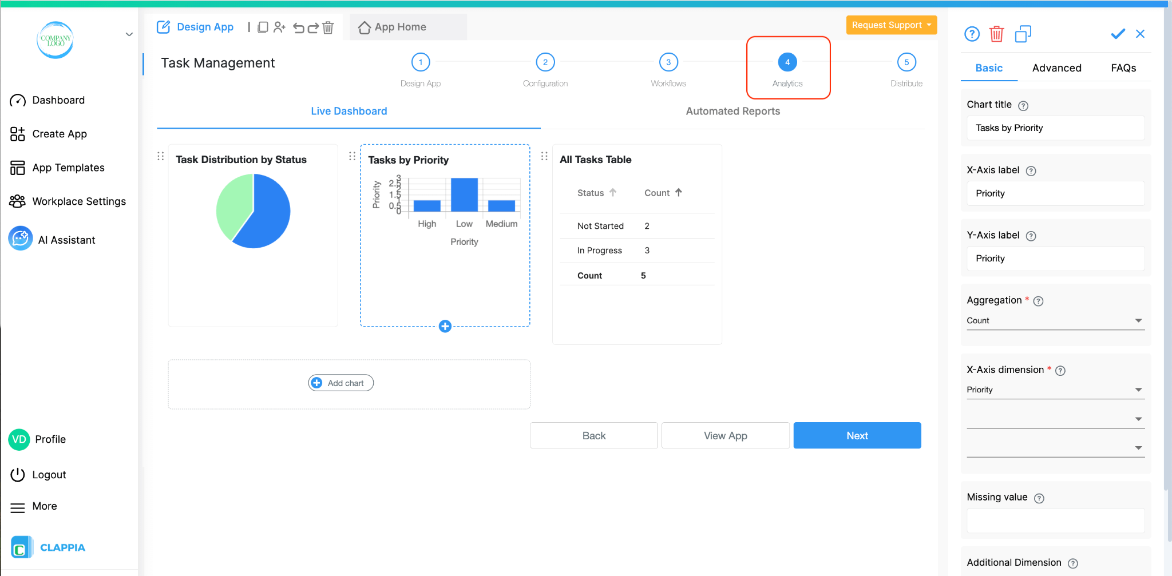
Task: Open the Advanced tab in chart settings
Action: (x=1056, y=67)
